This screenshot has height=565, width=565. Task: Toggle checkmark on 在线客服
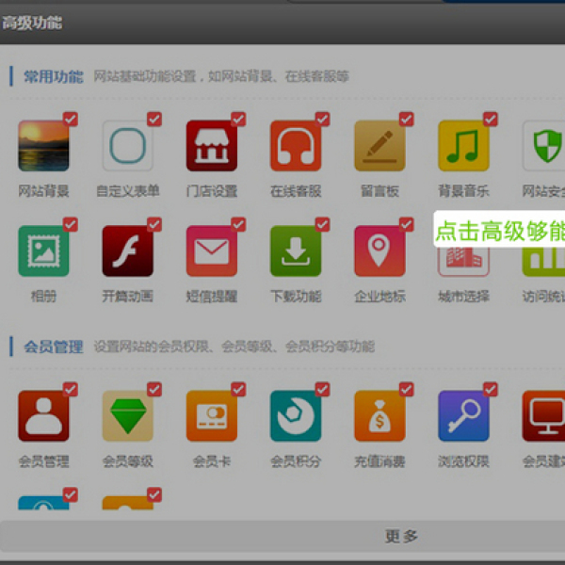[x=322, y=119]
